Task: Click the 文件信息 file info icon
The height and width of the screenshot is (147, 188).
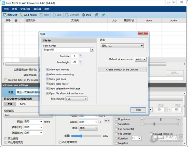Action: click(x=67, y=15)
